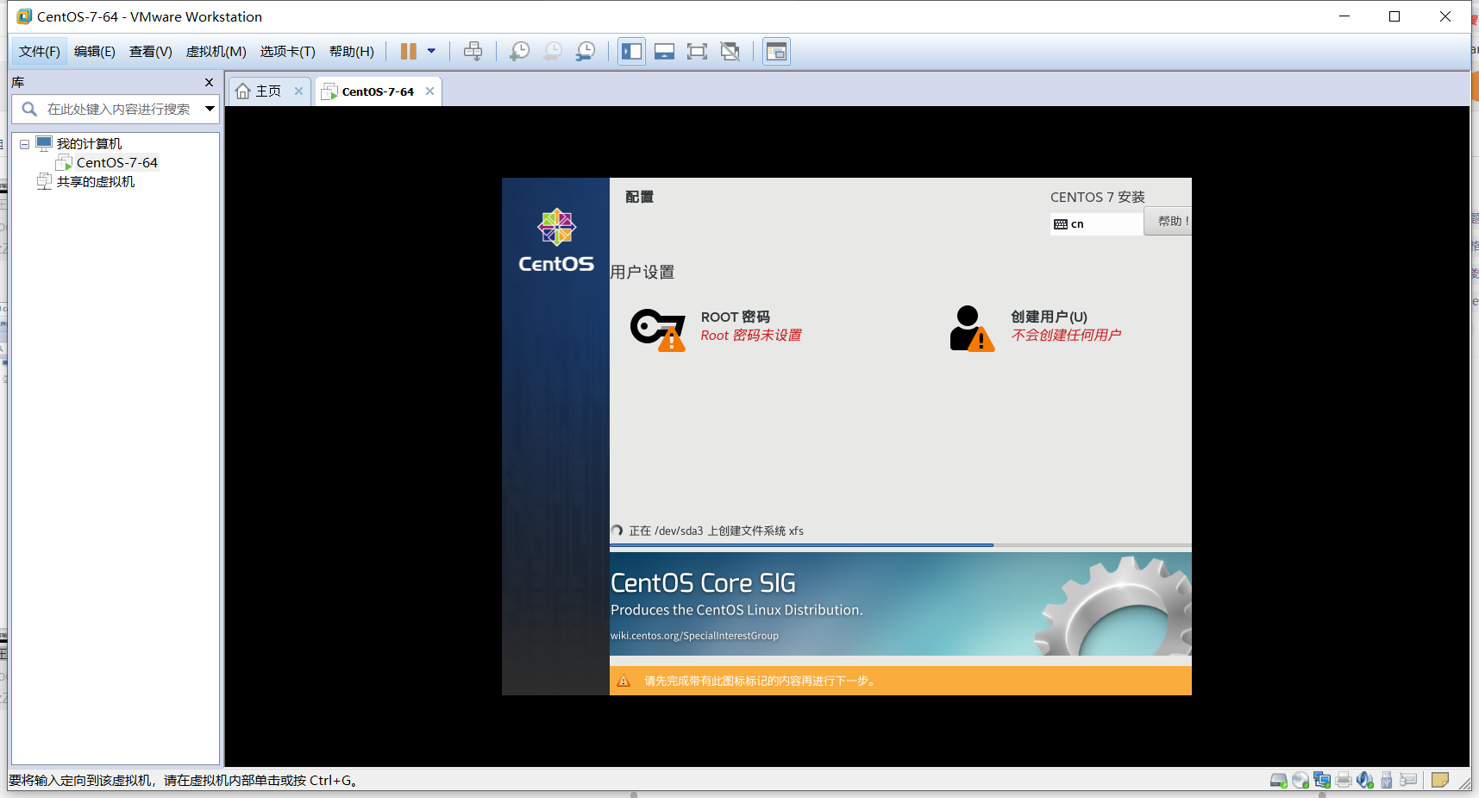Click the CENTOS 7 安装 title text
1479x798 pixels.
pyautogui.click(x=1098, y=198)
